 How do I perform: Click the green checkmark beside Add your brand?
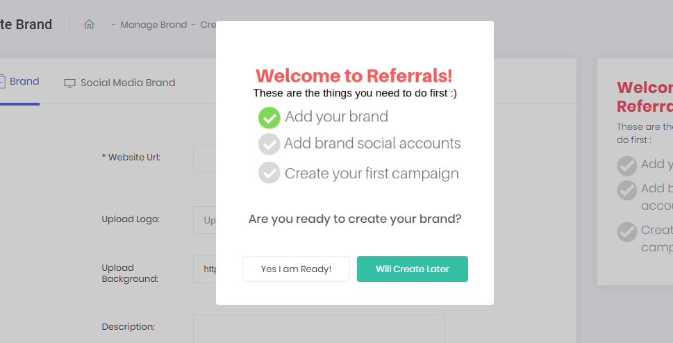tap(269, 117)
